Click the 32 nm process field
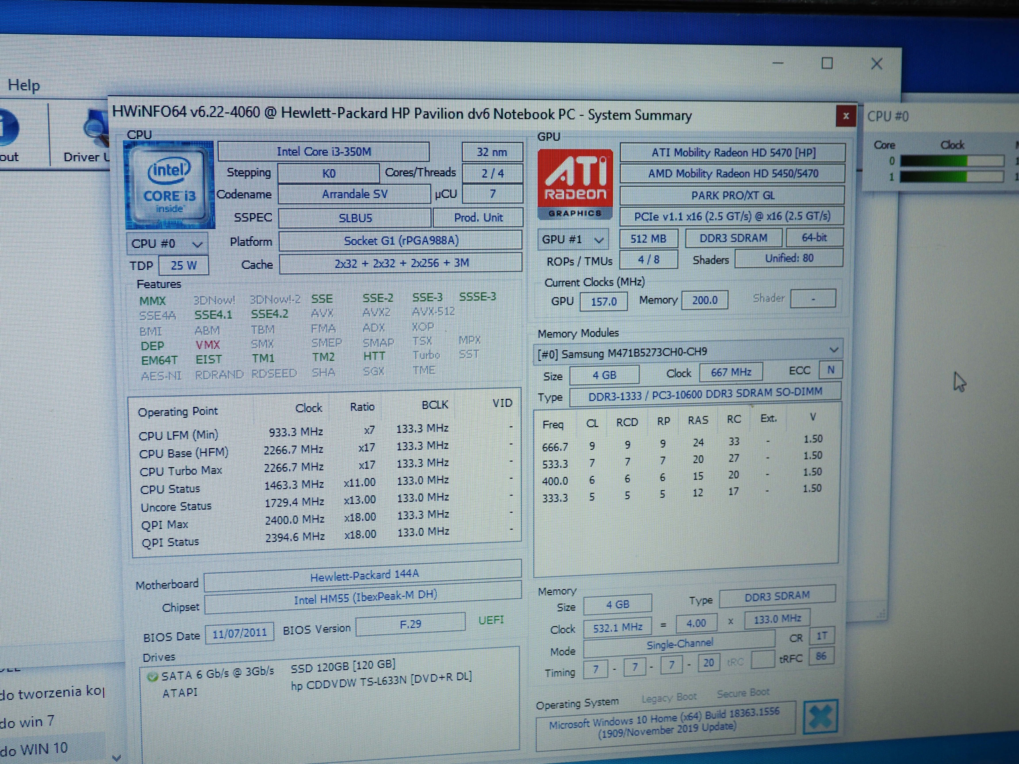The width and height of the screenshot is (1019, 764). click(x=492, y=152)
